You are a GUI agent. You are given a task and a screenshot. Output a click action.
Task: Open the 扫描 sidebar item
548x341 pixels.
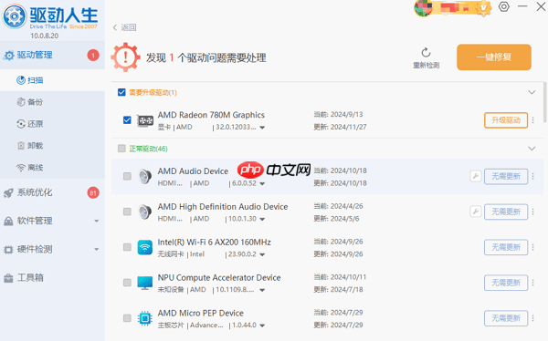point(52,80)
